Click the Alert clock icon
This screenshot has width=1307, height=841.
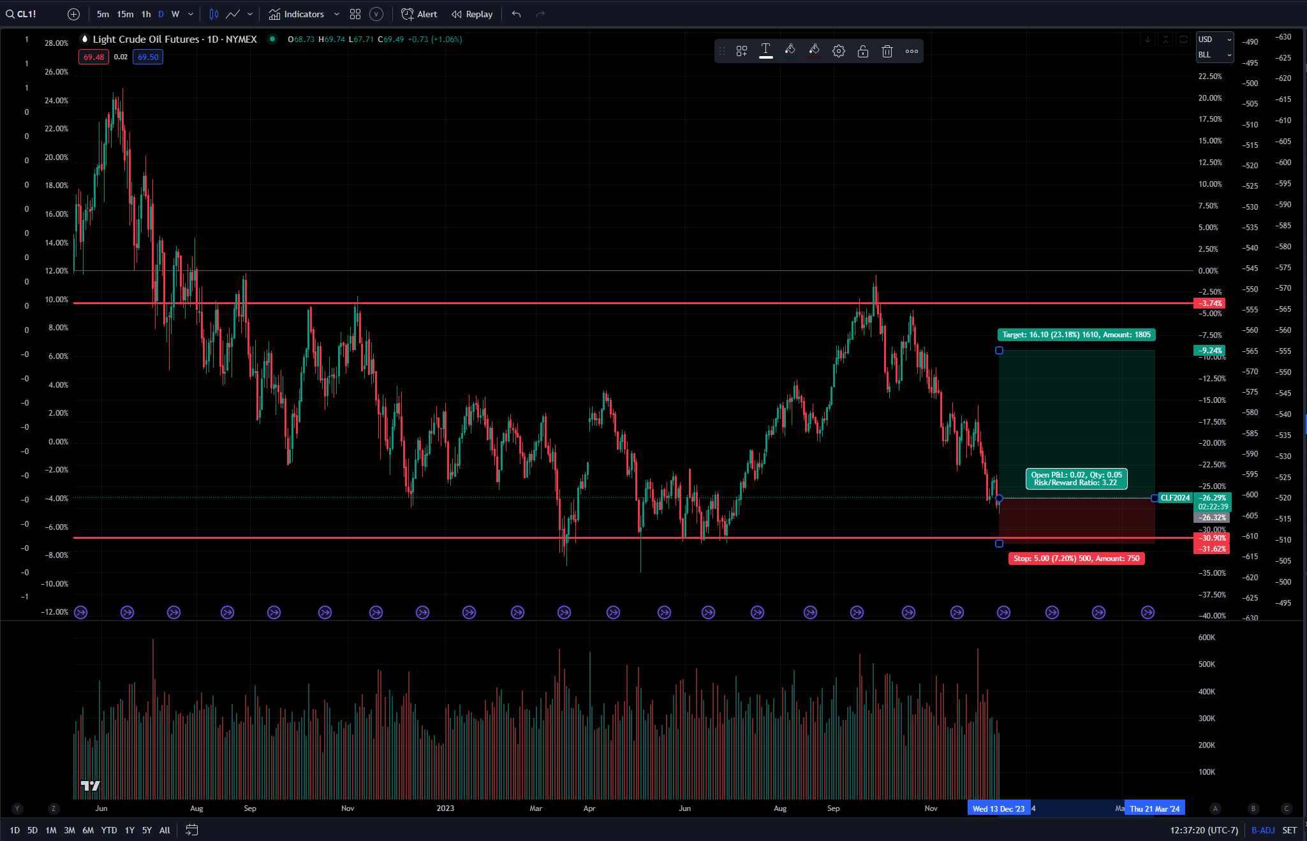tap(408, 13)
